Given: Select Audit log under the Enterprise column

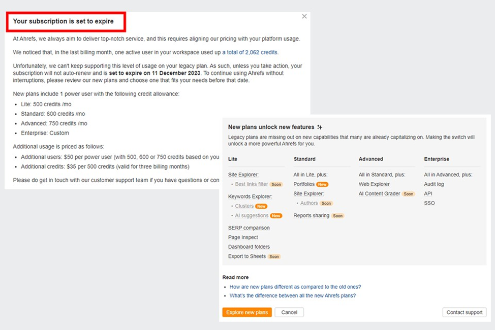Looking at the screenshot, I should tap(434, 184).
